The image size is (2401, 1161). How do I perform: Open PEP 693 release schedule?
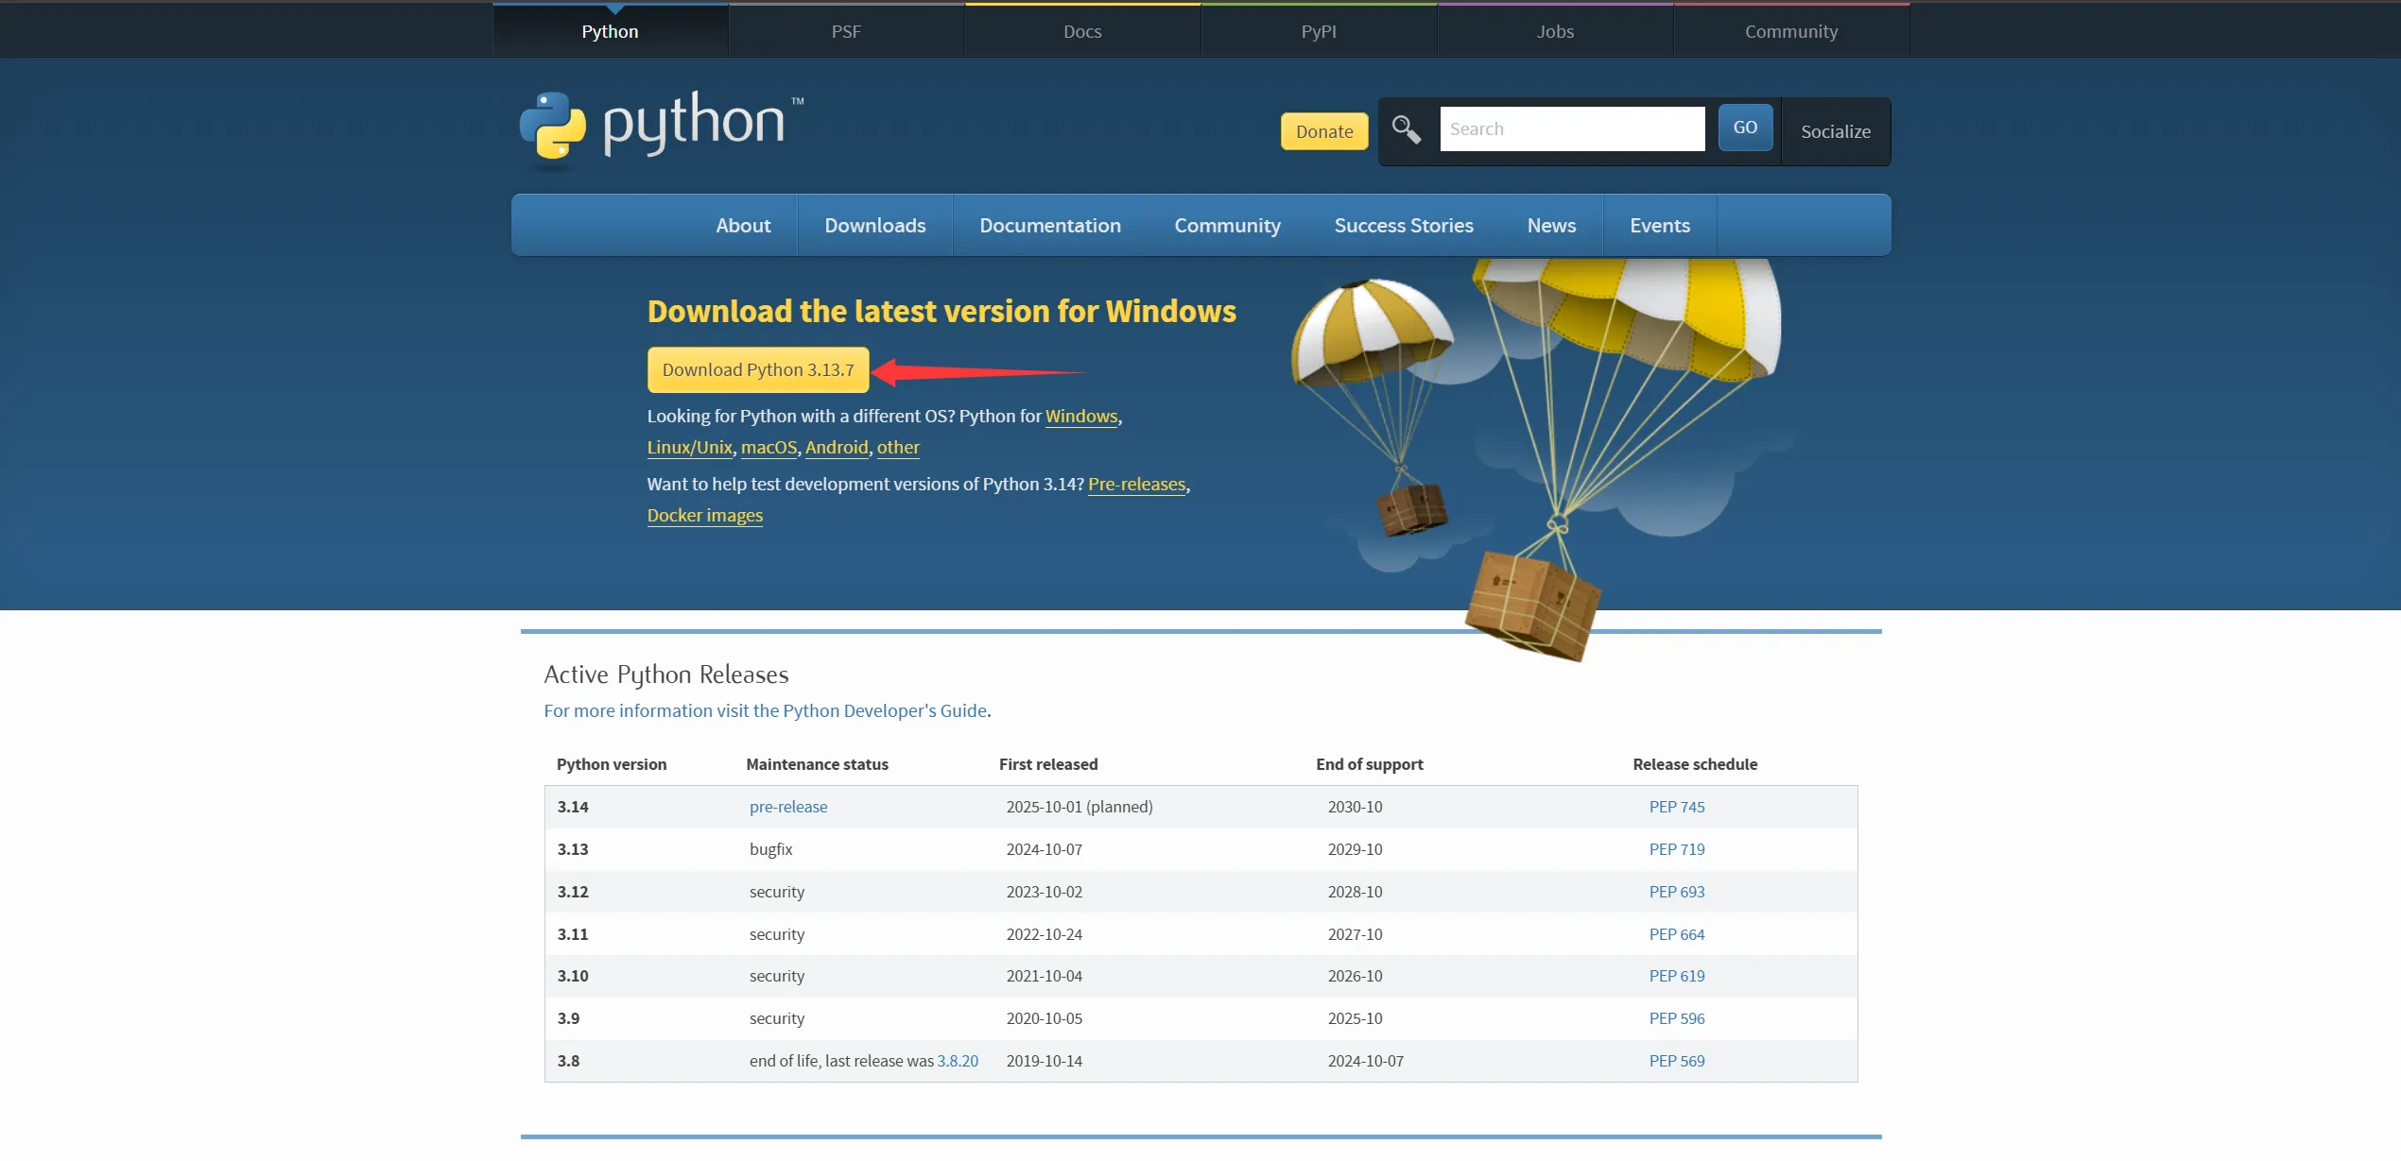point(1677,892)
